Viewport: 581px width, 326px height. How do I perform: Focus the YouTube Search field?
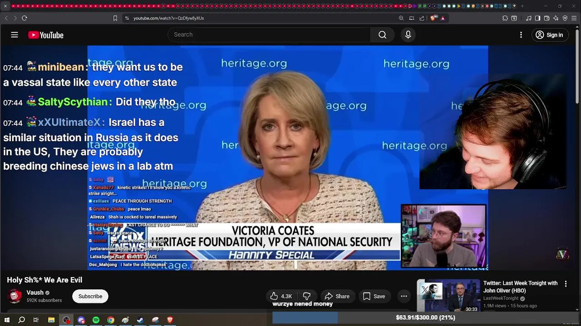tap(270, 35)
